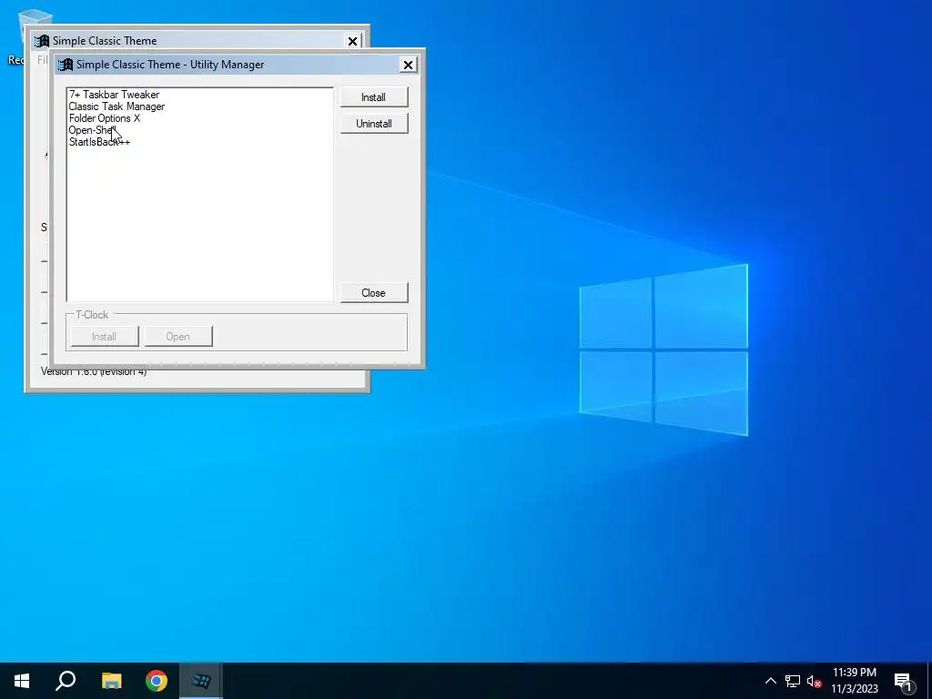Viewport: 932px width, 699px height.
Task: Click the Uninstall button
Action: pos(374,123)
